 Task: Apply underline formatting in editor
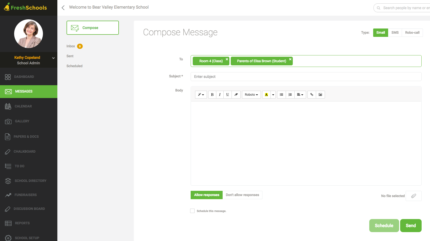(228, 95)
